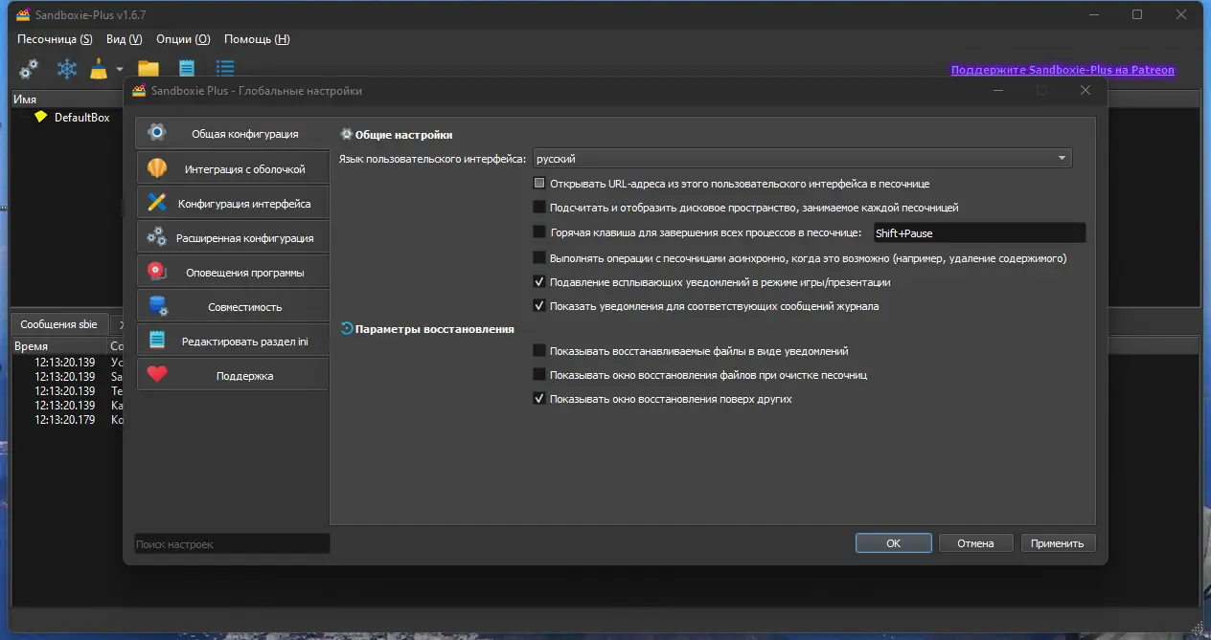Switch to Совместимость tab

(233, 306)
